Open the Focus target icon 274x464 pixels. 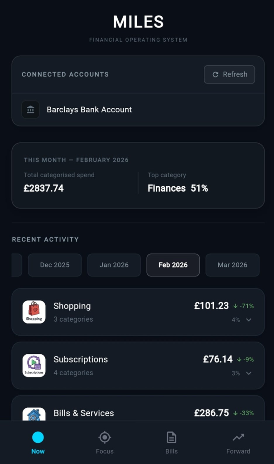(105, 437)
